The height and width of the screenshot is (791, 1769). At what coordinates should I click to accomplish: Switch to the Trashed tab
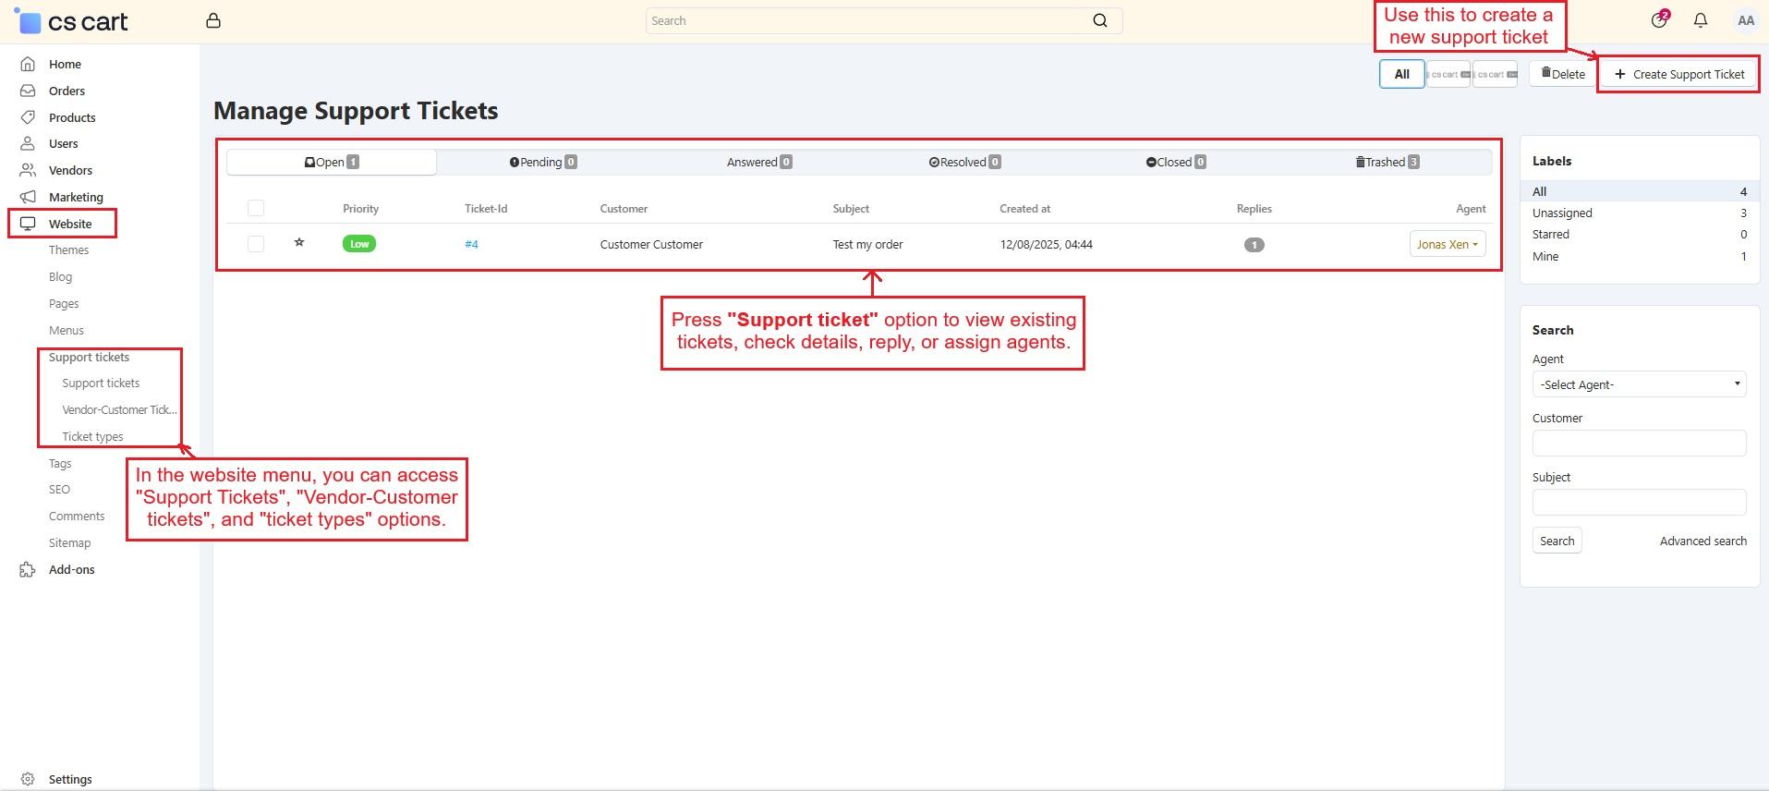tap(1386, 162)
